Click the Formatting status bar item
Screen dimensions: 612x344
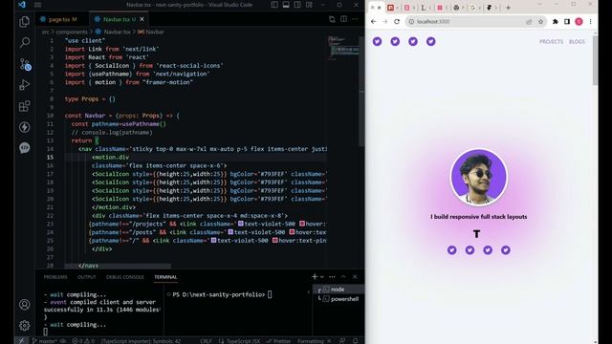[315, 341]
